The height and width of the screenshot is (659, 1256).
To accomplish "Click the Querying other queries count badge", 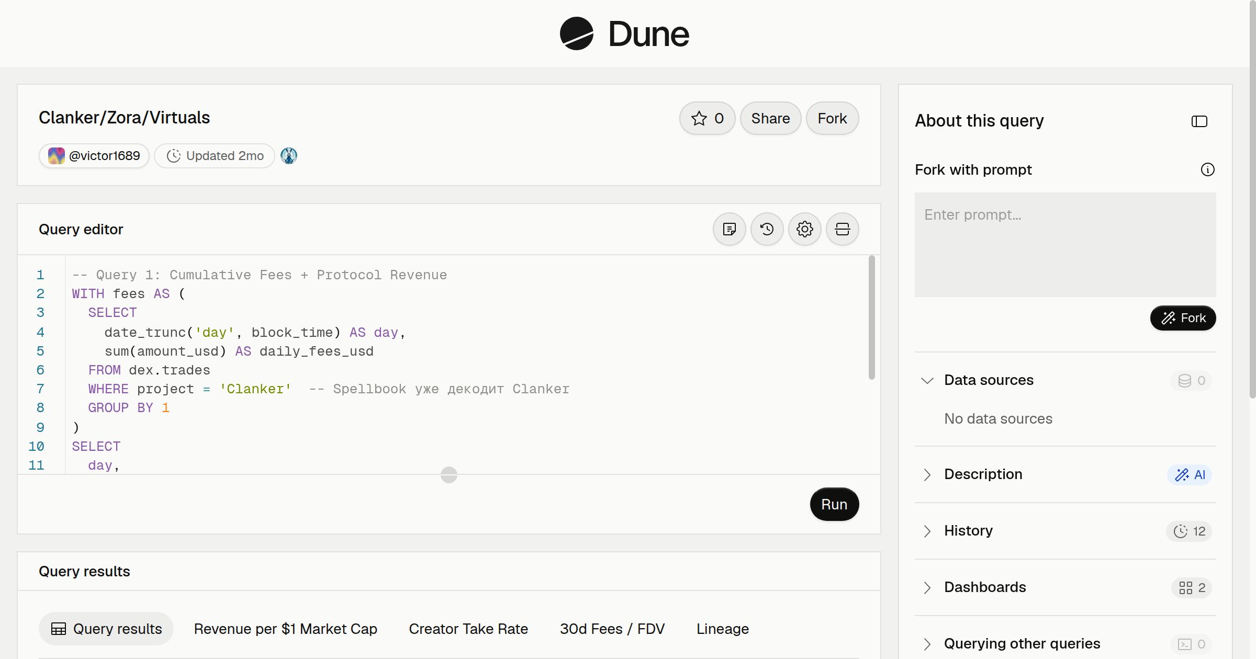I will tap(1191, 644).
